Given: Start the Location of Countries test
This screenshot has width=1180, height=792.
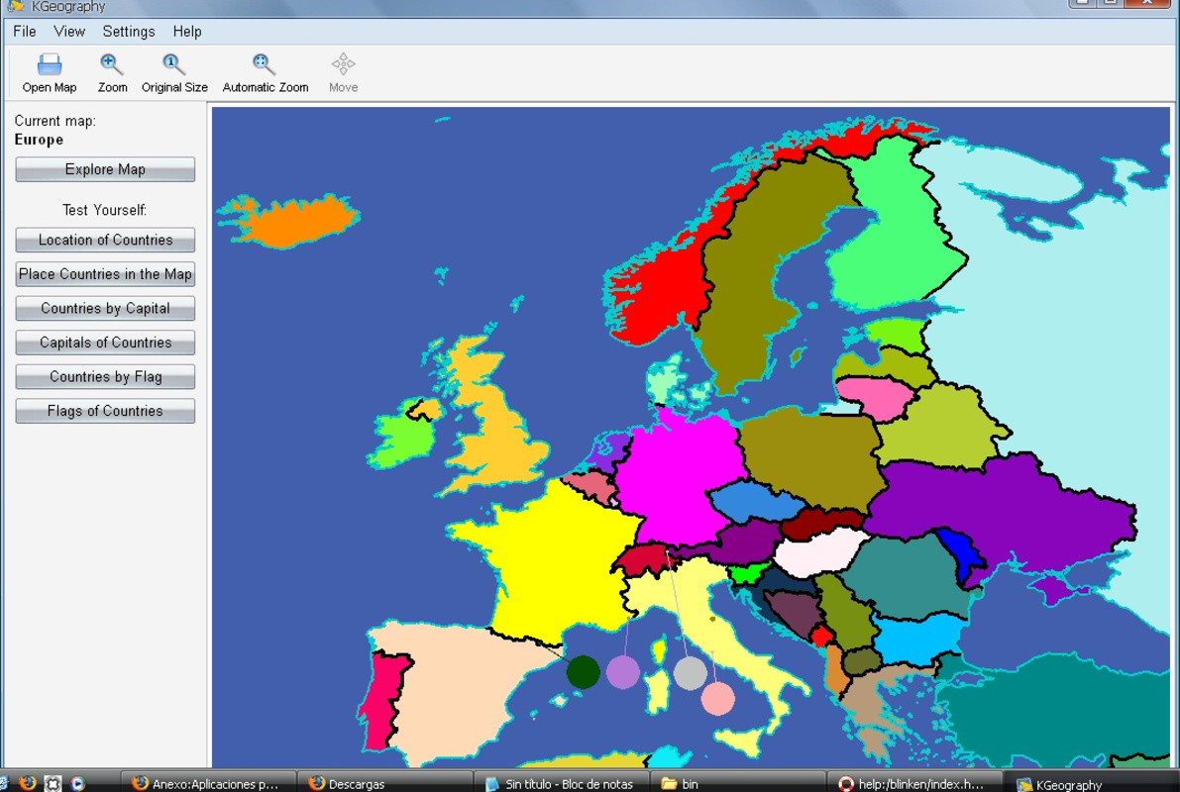Looking at the screenshot, I should (105, 240).
